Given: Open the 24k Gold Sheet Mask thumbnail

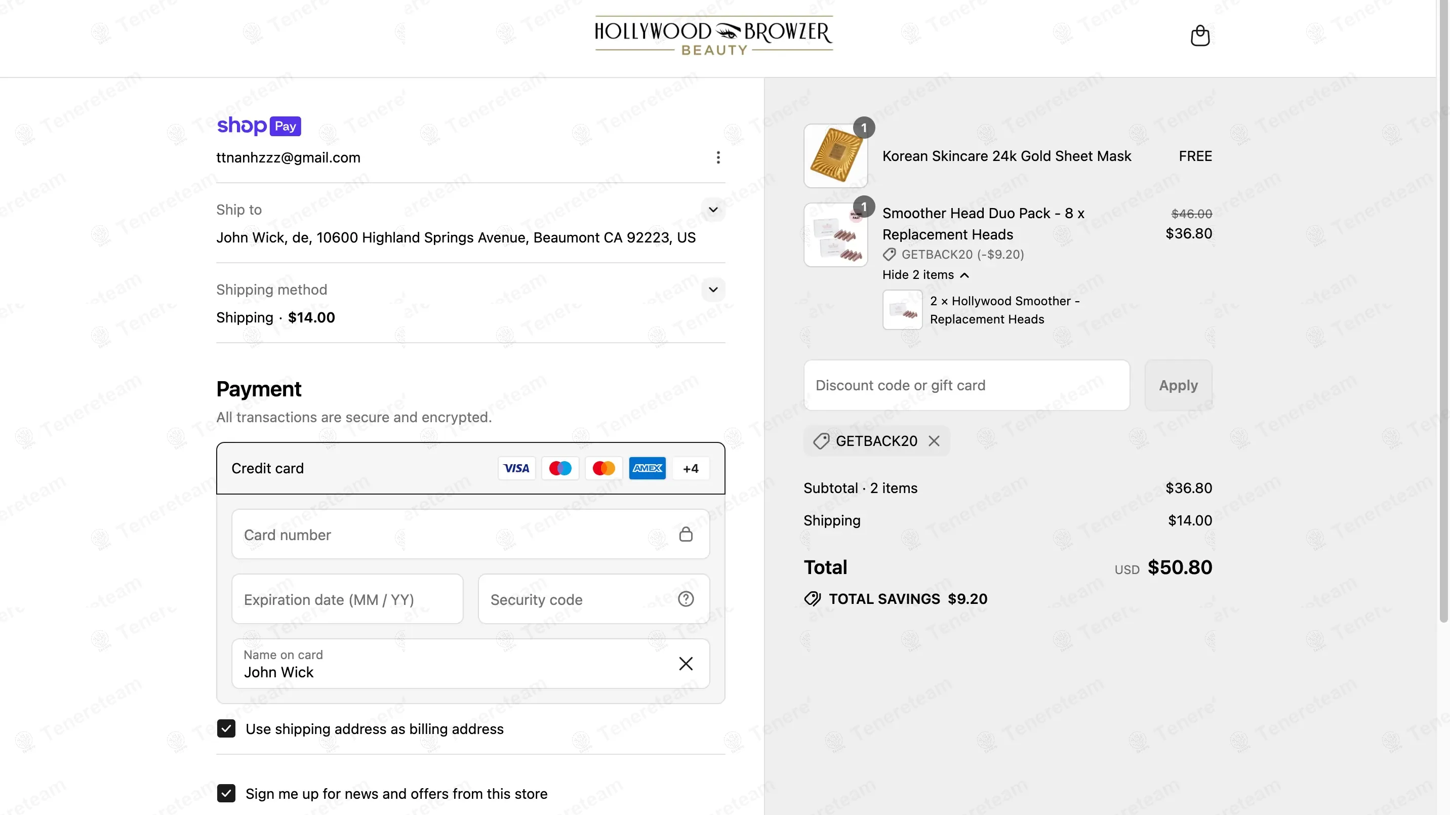Looking at the screenshot, I should pyautogui.click(x=836, y=156).
